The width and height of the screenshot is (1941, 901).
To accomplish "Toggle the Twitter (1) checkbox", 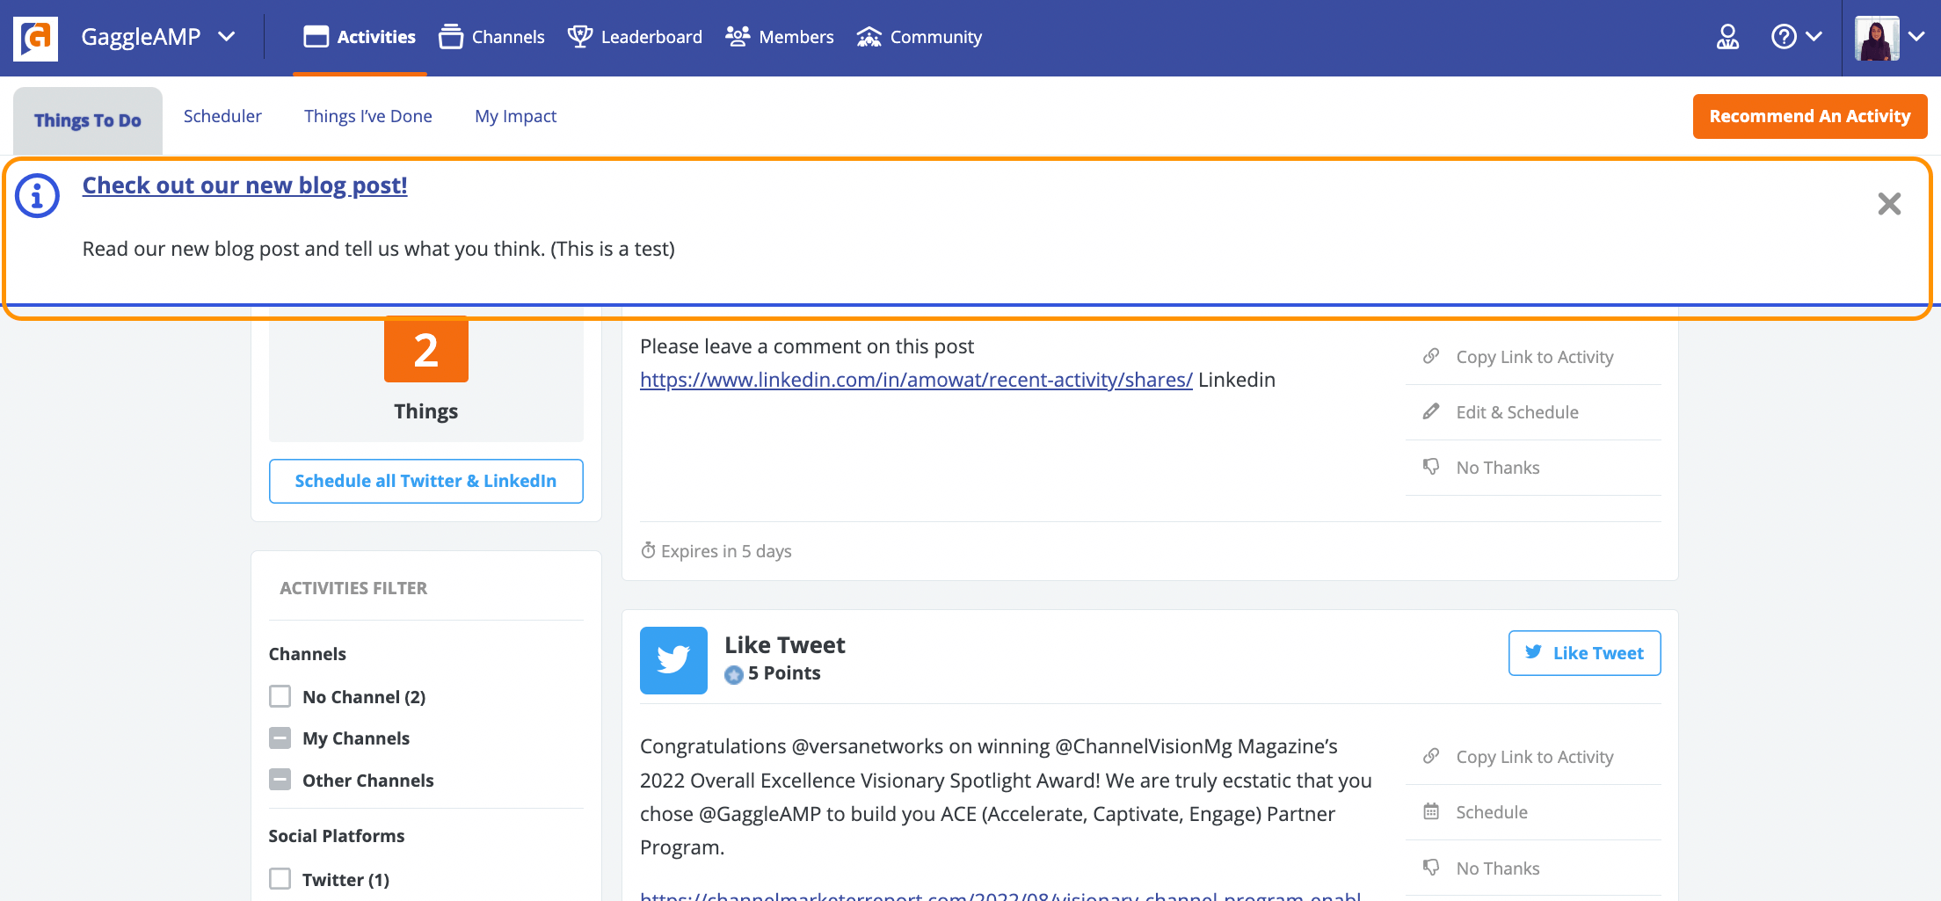I will [x=280, y=879].
